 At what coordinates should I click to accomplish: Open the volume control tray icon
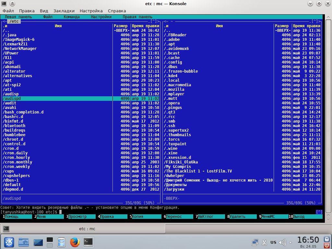(282, 242)
